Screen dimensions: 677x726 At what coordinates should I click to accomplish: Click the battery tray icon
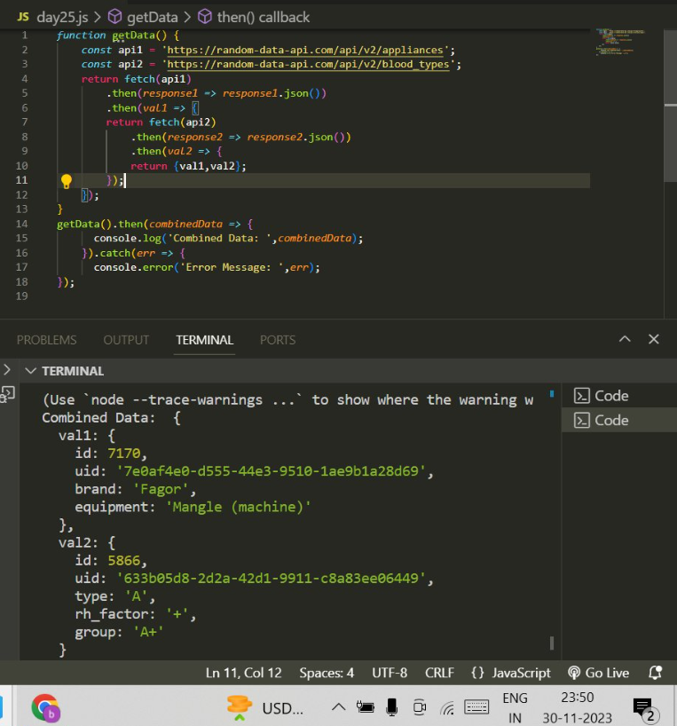click(x=365, y=707)
